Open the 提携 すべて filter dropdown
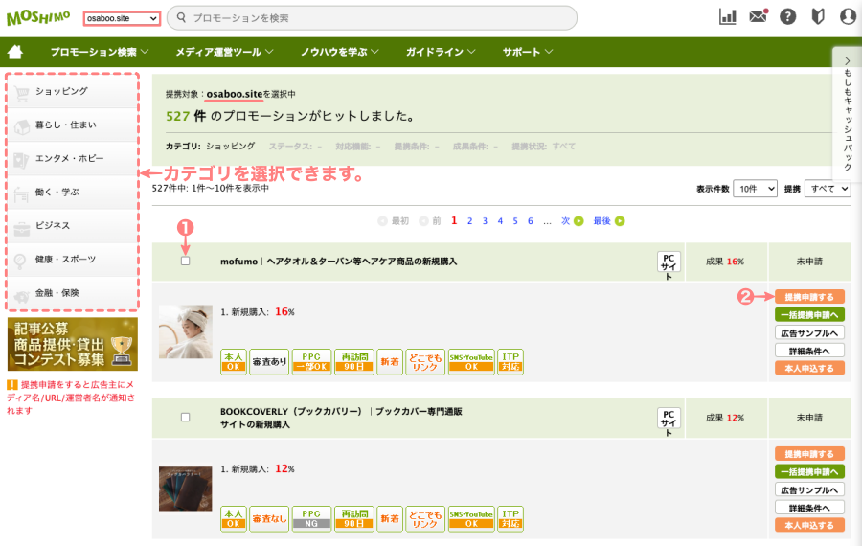 828,189
